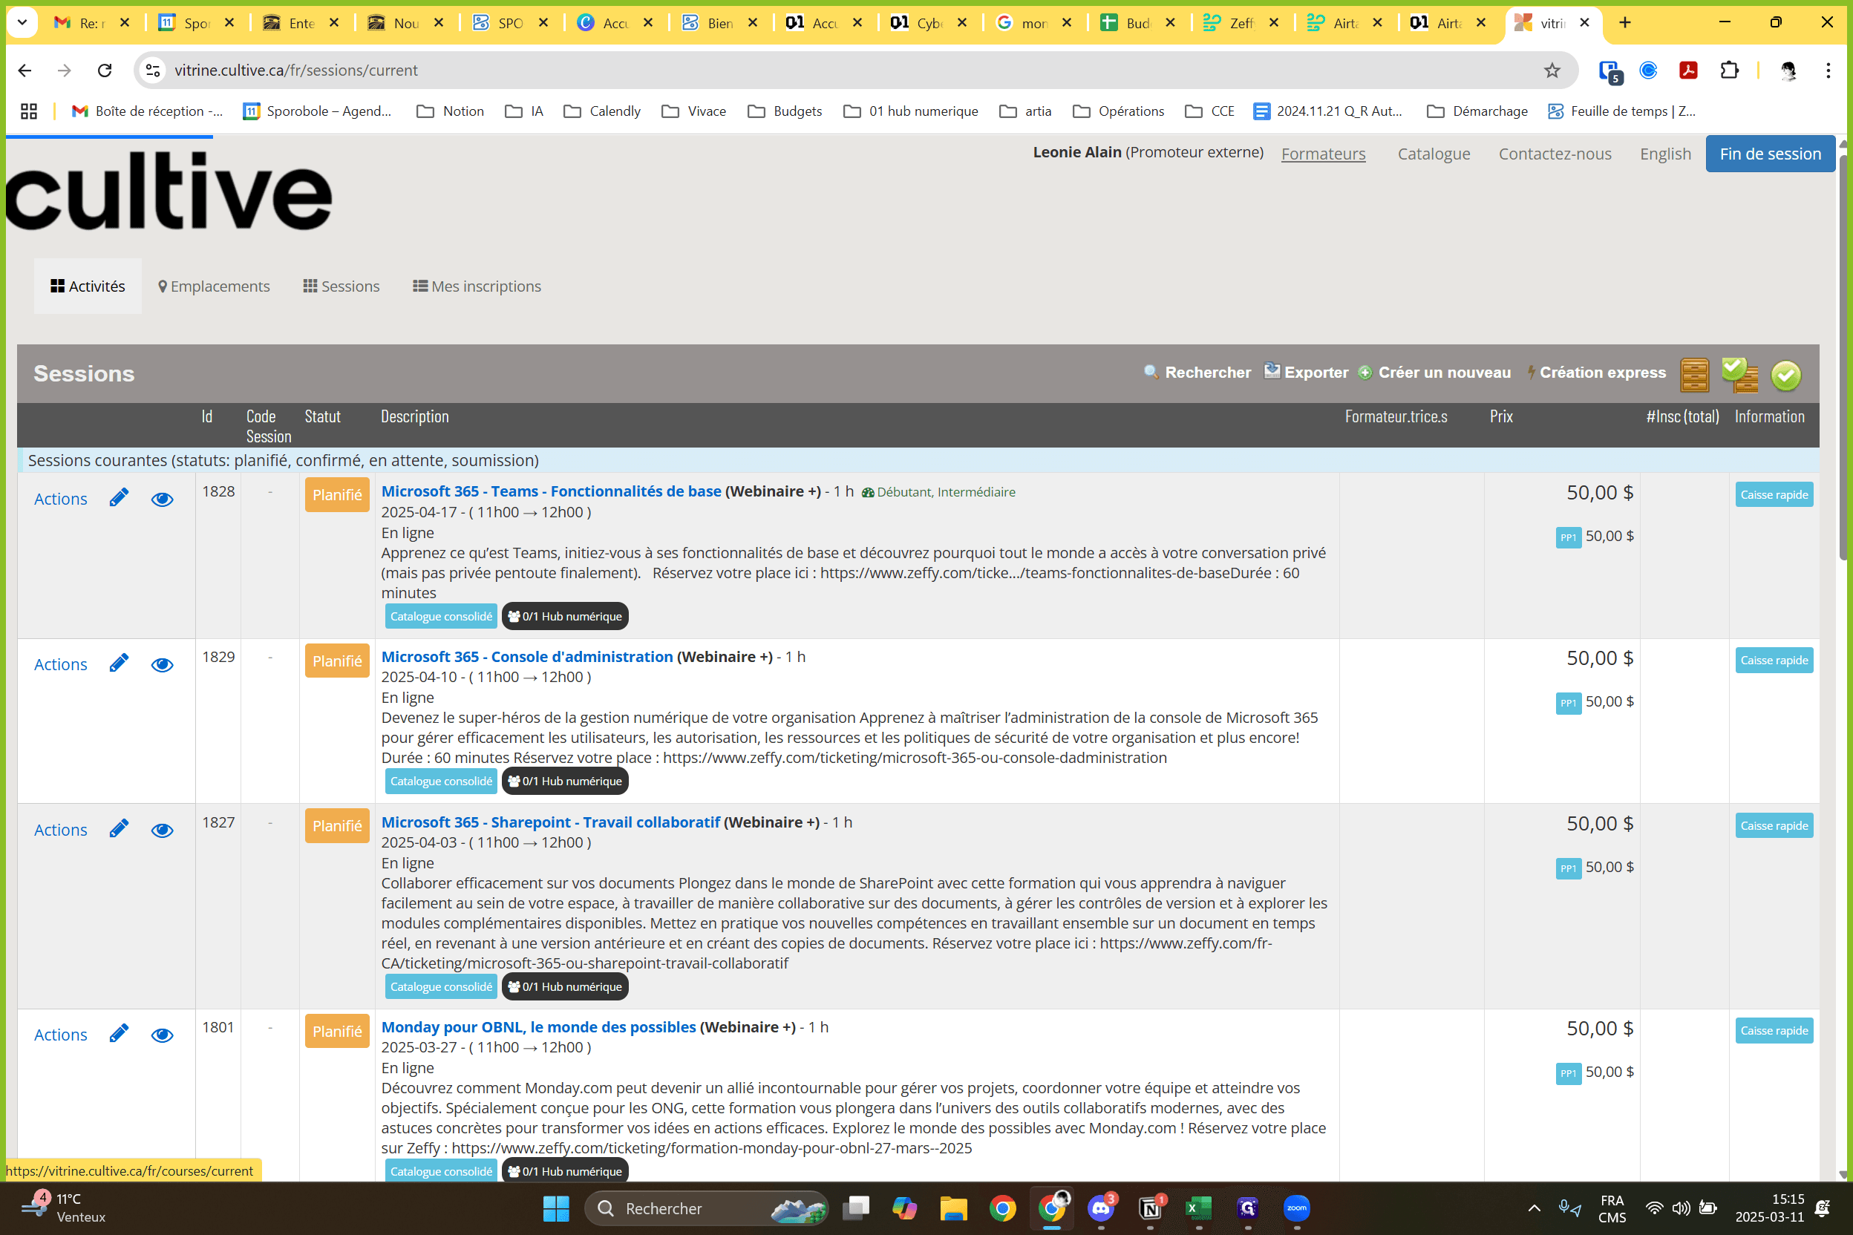
Task: Open a new browser tab with plus button
Action: tap(1624, 23)
